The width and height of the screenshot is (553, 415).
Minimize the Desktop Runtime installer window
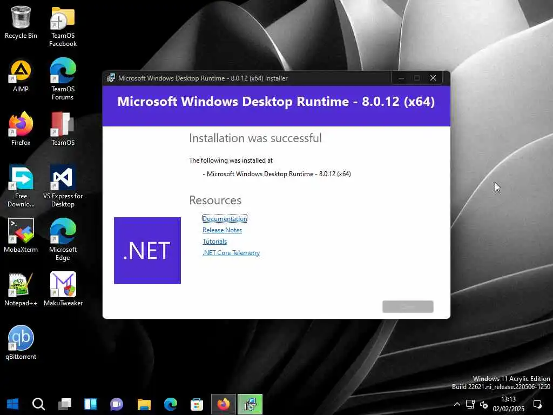[401, 78]
